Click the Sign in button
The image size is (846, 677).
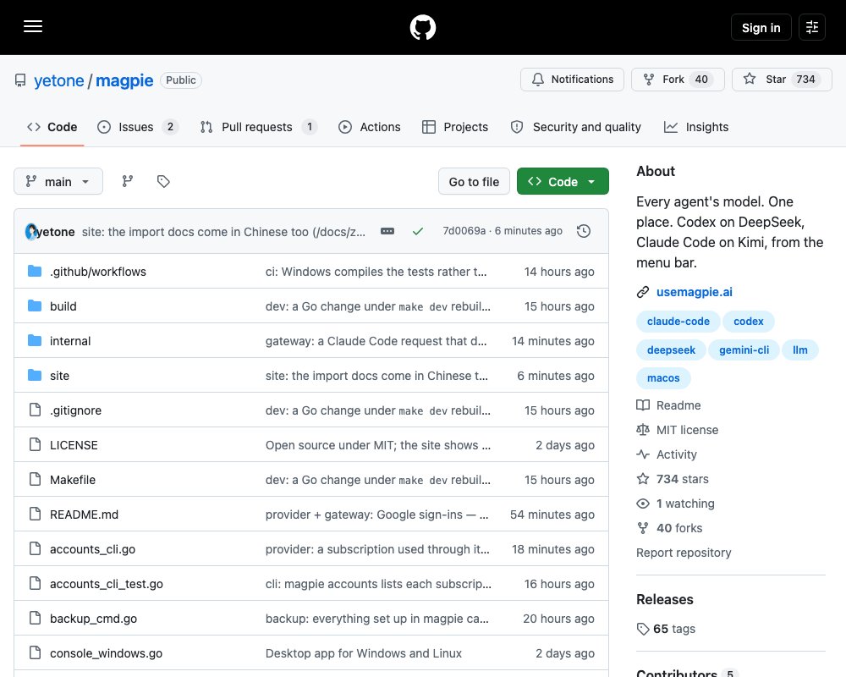click(x=761, y=28)
